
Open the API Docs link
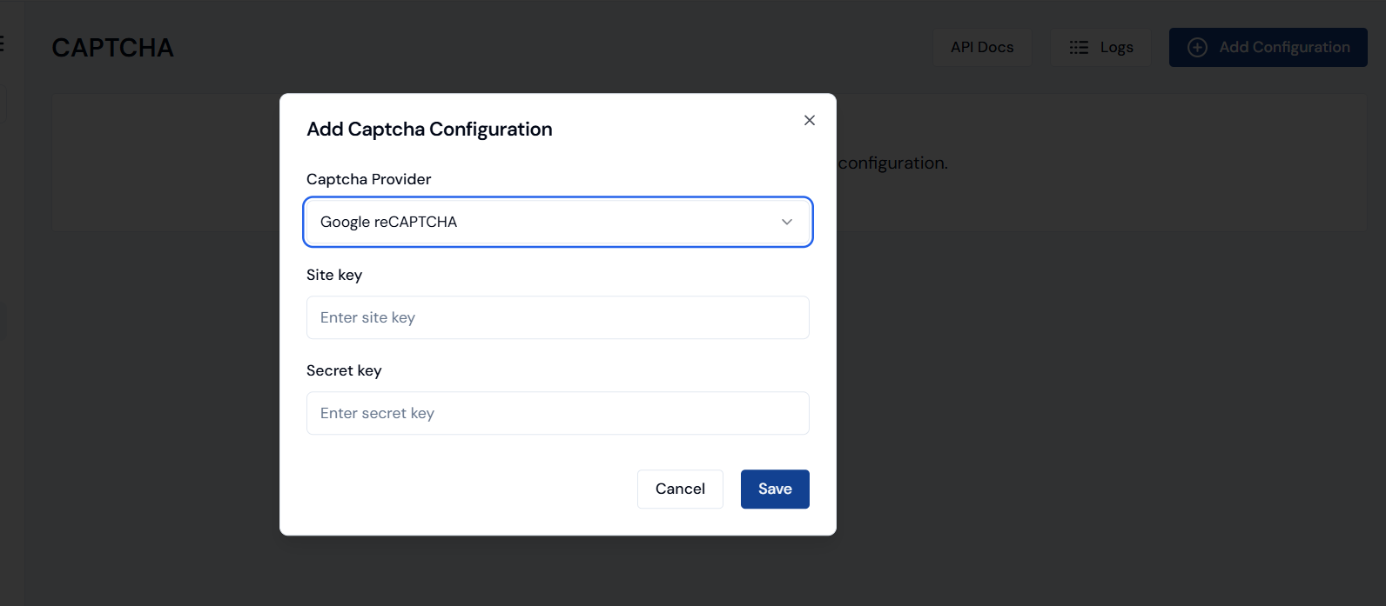click(x=981, y=48)
